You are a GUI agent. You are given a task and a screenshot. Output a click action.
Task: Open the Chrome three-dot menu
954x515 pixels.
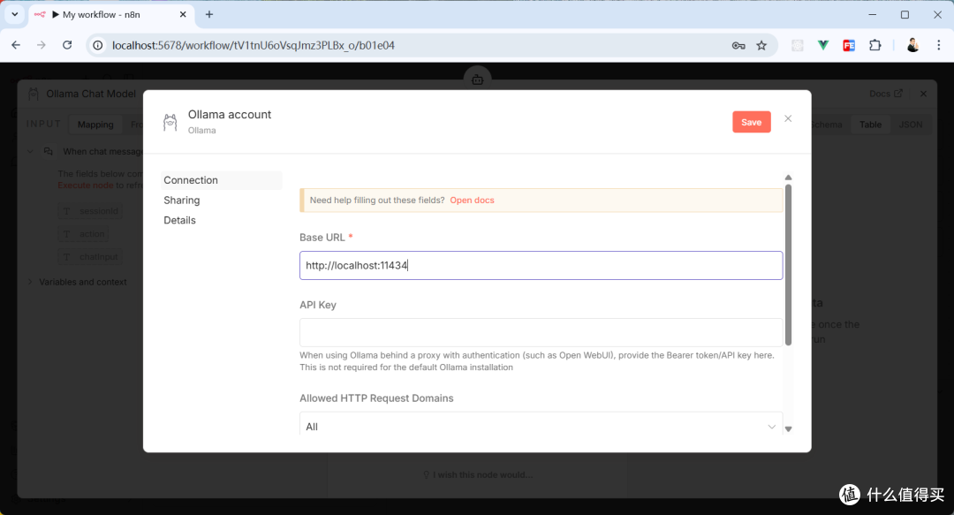[x=938, y=46]
